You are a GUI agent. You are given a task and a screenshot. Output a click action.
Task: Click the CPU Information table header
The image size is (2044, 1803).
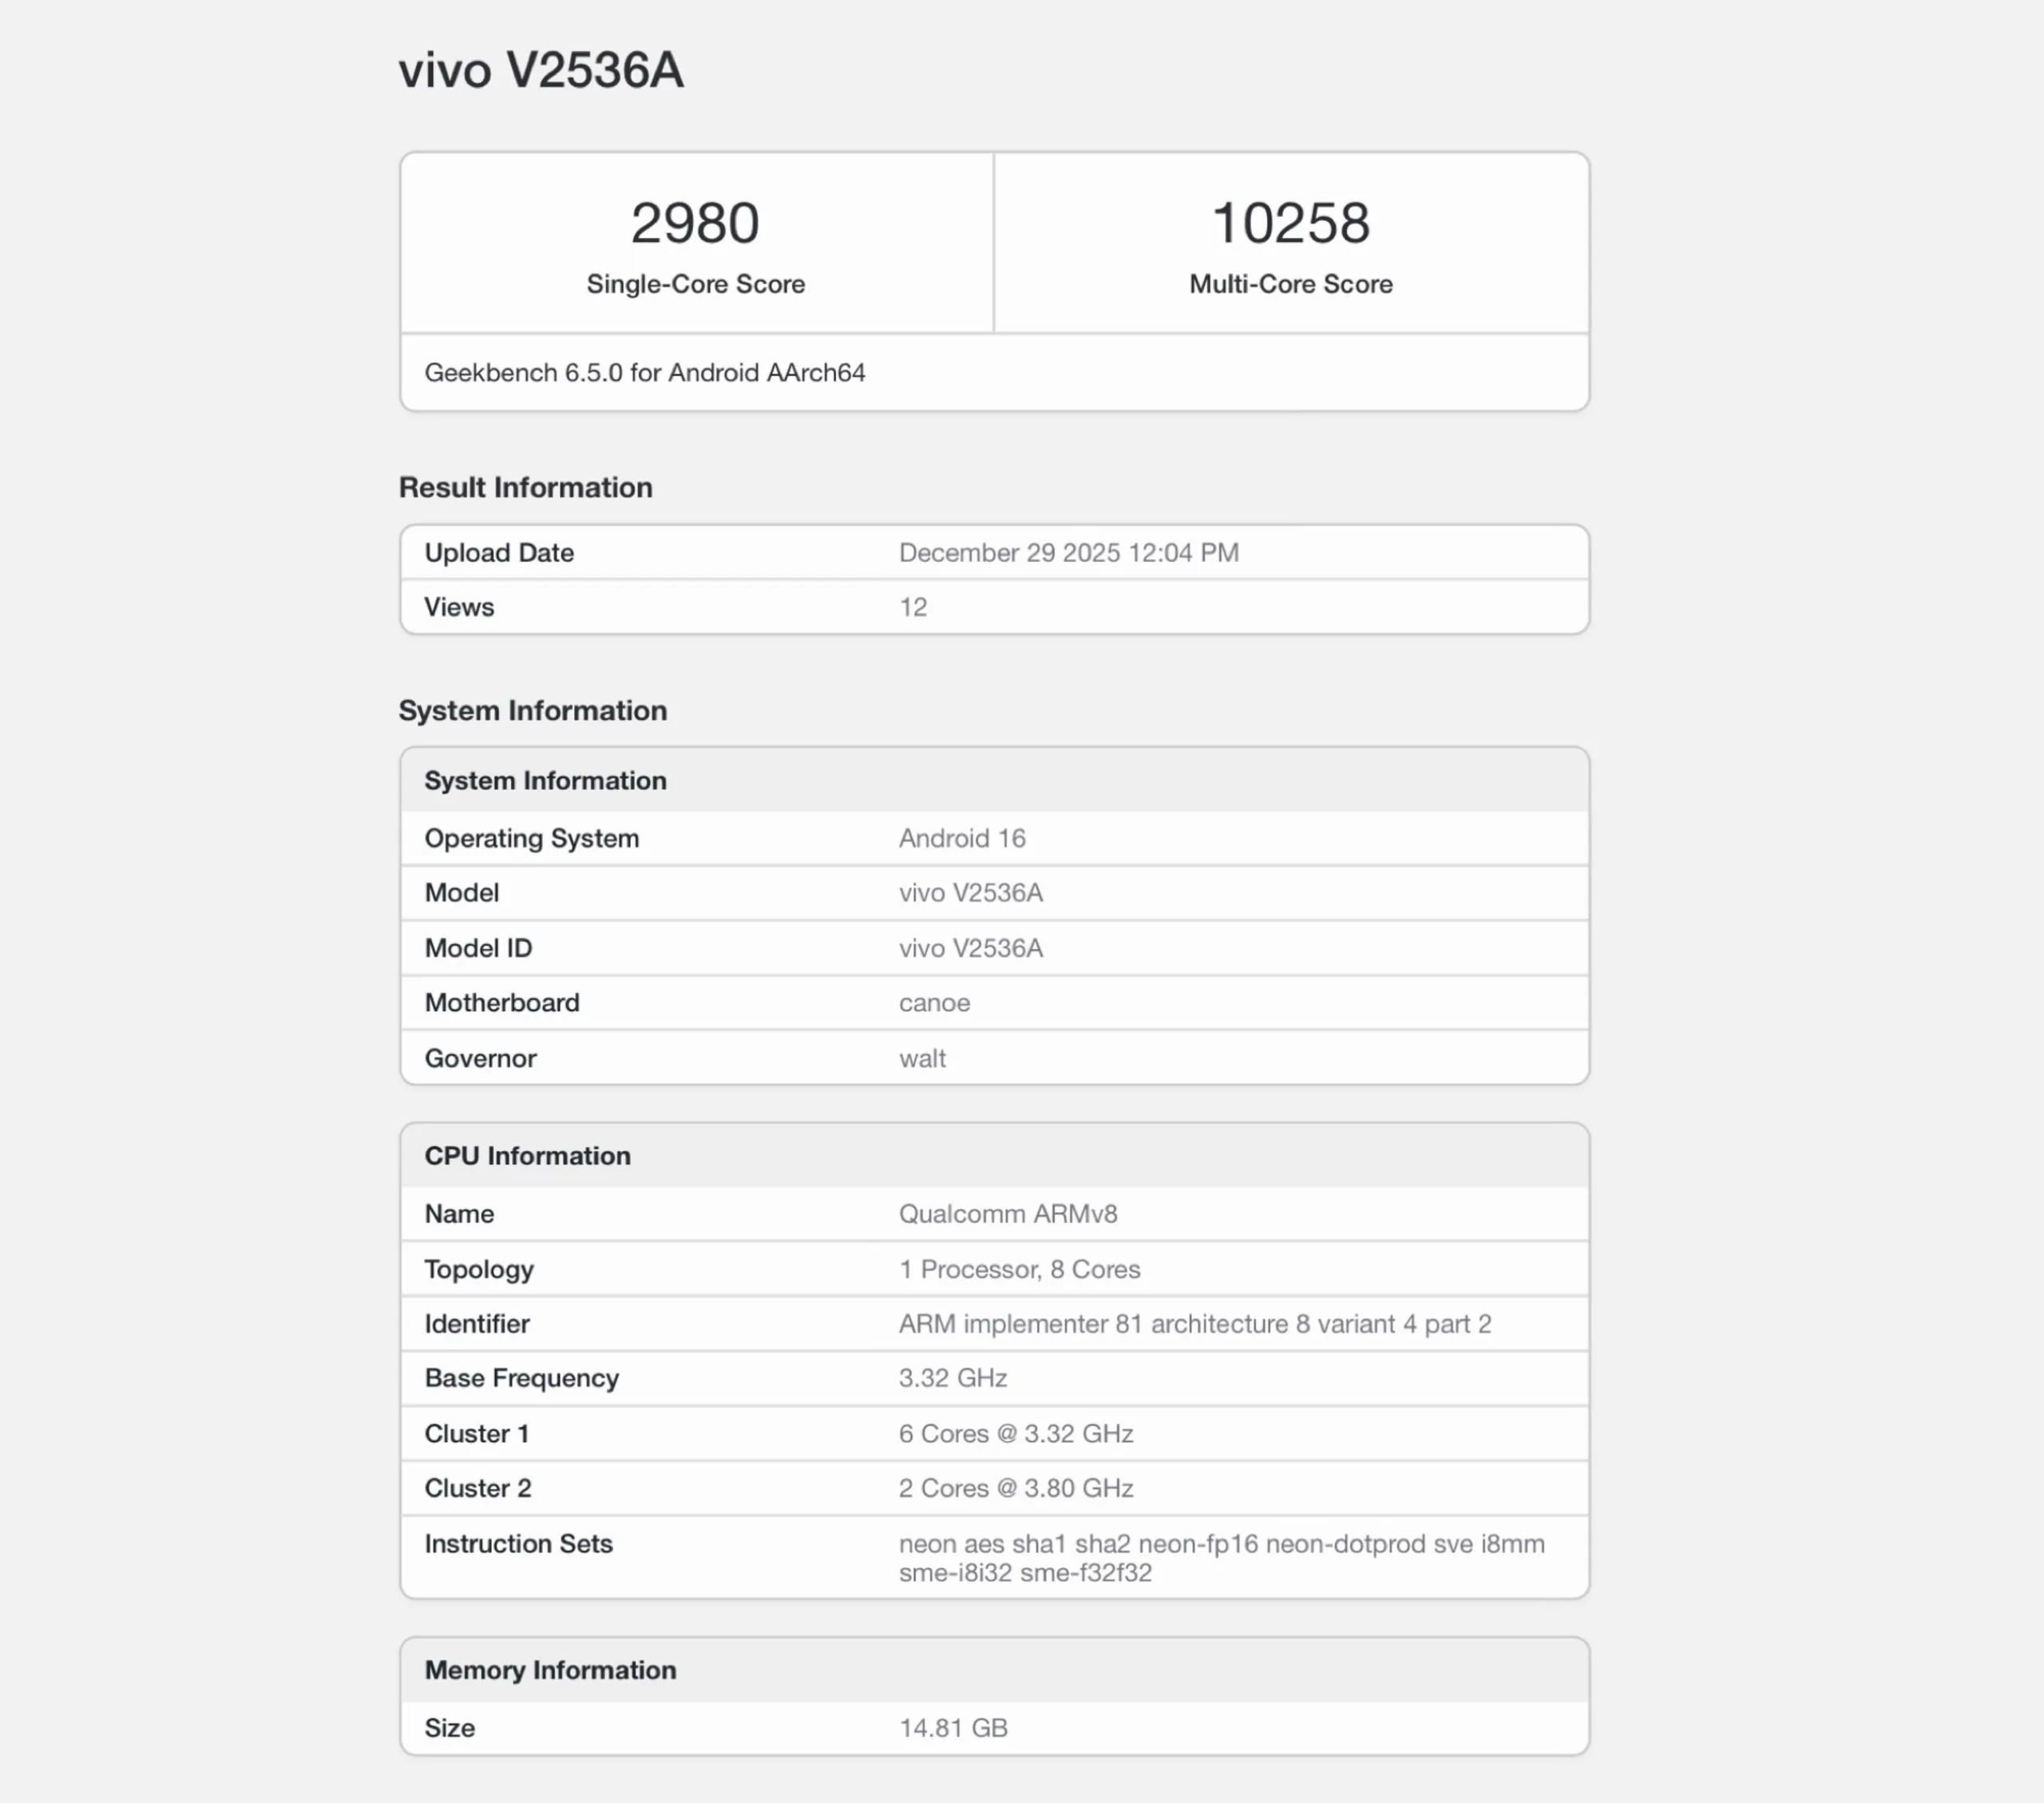click(527, 1157)
